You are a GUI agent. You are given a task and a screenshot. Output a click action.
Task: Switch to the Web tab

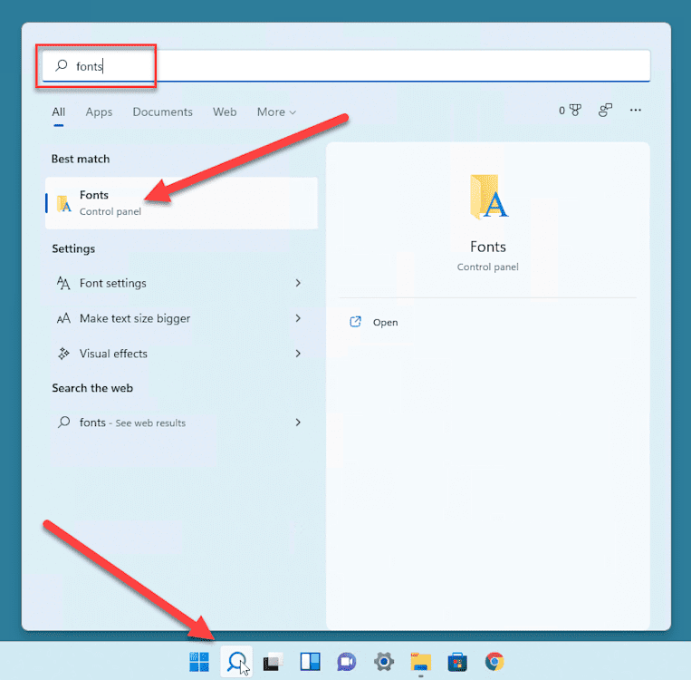click(x=225, y=112)
